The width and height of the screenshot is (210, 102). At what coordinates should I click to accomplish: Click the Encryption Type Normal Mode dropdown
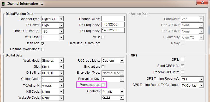(113, 73)
